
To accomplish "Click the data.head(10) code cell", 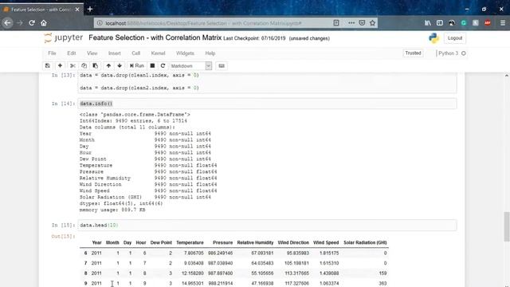I will [267, 225].
